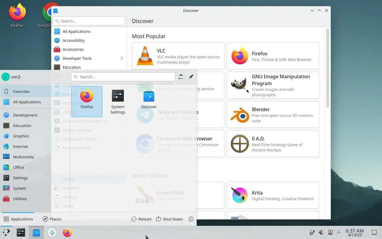The width and height of the screenshot is (382, 239).
Task: Open the Internet category in the launcher
Action: pyautogui.click(x=35, y=146)
